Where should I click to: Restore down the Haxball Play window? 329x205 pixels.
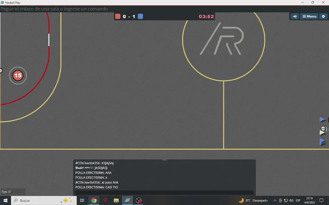313,3
